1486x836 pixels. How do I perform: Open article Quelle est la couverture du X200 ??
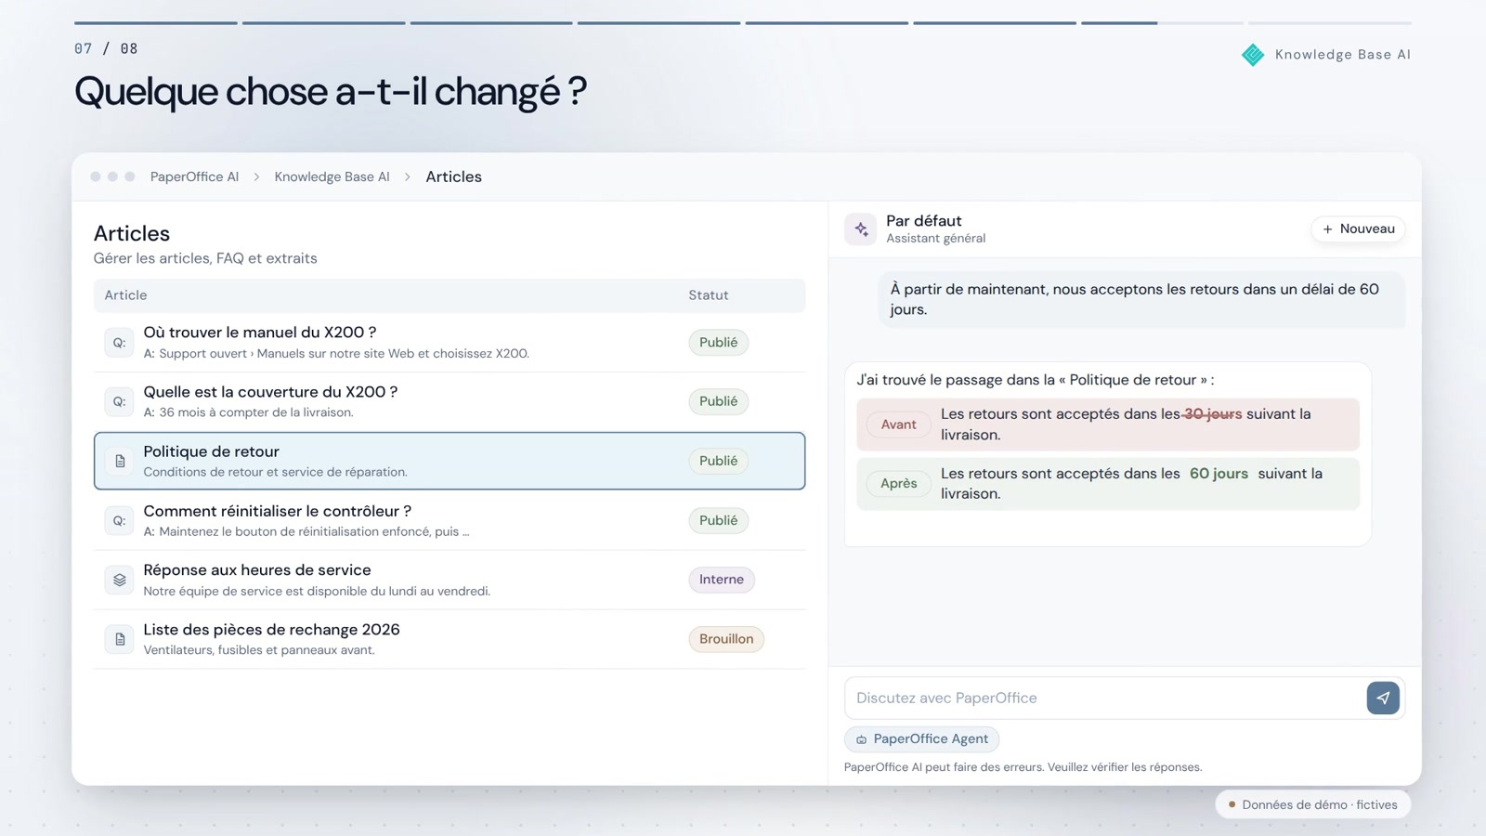[x=270, y=392]
